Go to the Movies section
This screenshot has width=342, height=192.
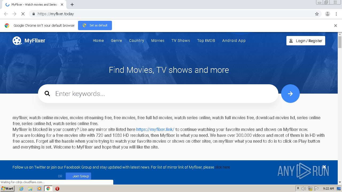(158, 41)
